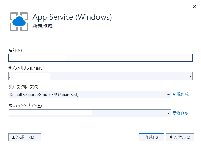Click the 名前 name input field
Screen dimensions: 201x148
click(100, 58)
